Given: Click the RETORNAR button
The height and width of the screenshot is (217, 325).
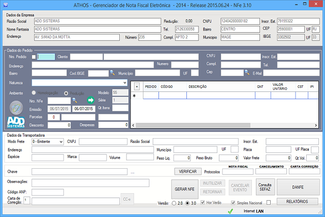Looking at the screenshot, I should [212, 192].
